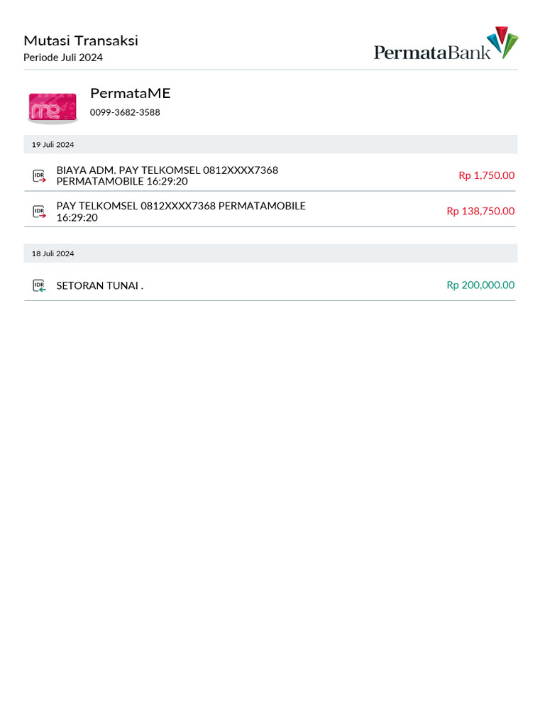Select the 19 Juli 2024 date header
545x727 pixels.
click(53, 144)
